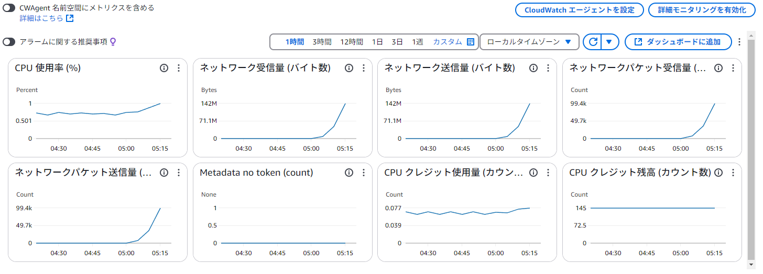Click the alarm recommendations lightbulb icon
Viewport: 763px width, 274px height.
pyautogui.click(x=113, y=42)
